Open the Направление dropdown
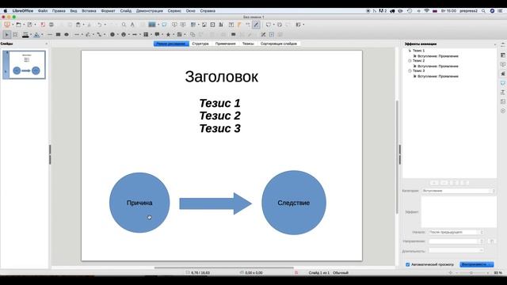The height and width of the screenshot is (285, 507). click(456, 241)
